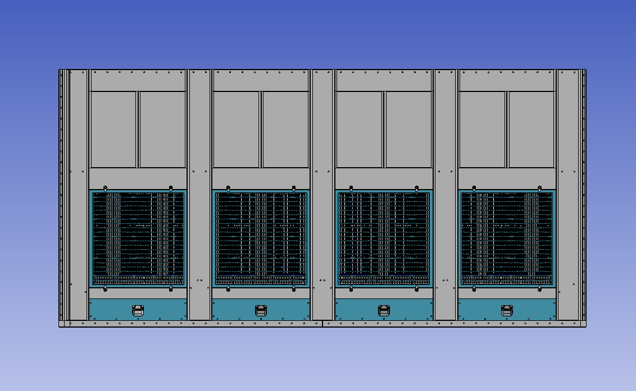This screenshot has height=391, width=636.
Task: Select the rightmost louvered grille panel
Action: coord(507,238)
